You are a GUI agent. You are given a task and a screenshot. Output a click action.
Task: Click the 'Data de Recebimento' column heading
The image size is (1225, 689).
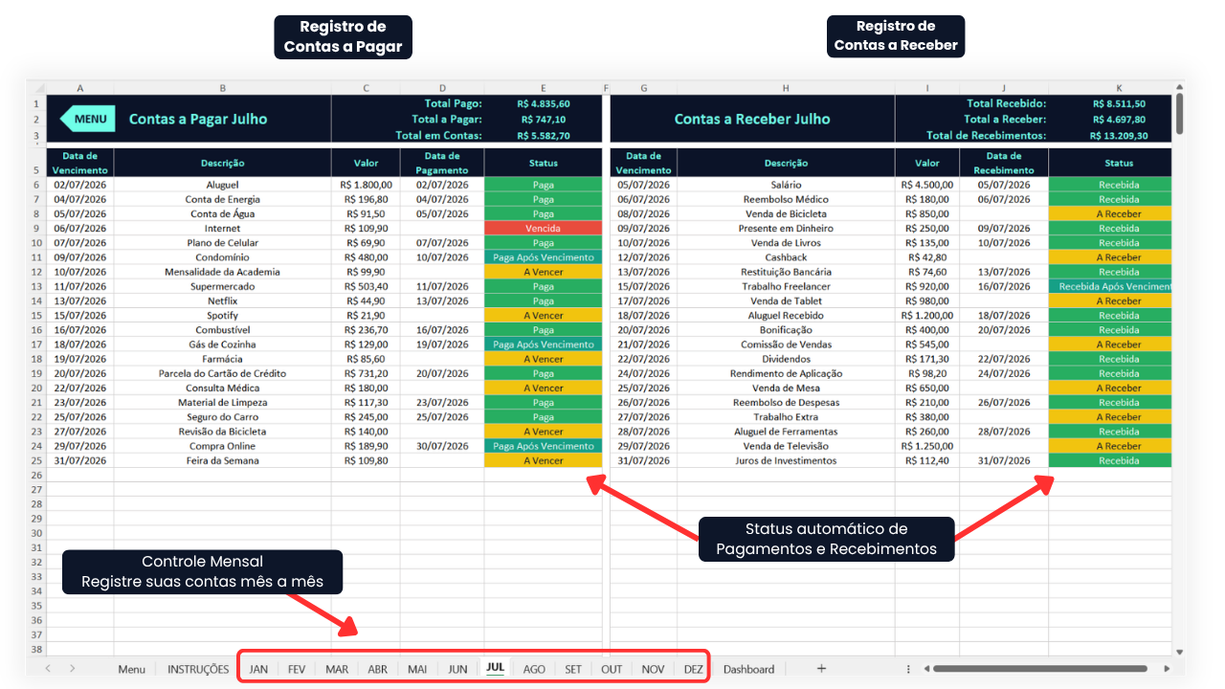coord(1004,163)
